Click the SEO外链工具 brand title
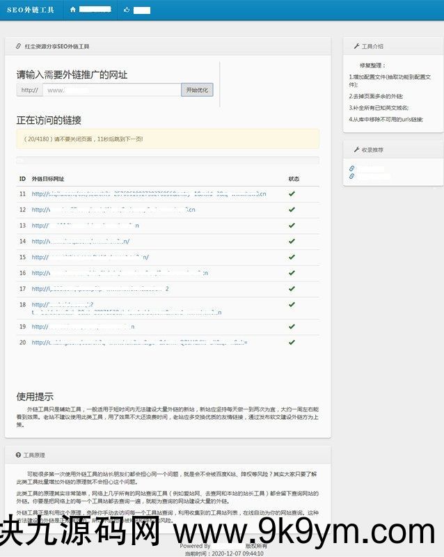The image size is (444, 557). [x=31, y=10]
